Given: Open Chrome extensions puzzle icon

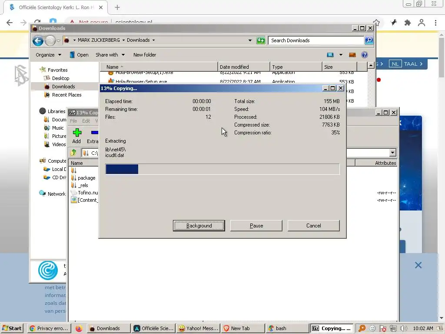Looking at the screenshot, I should [x=408, y=23].
